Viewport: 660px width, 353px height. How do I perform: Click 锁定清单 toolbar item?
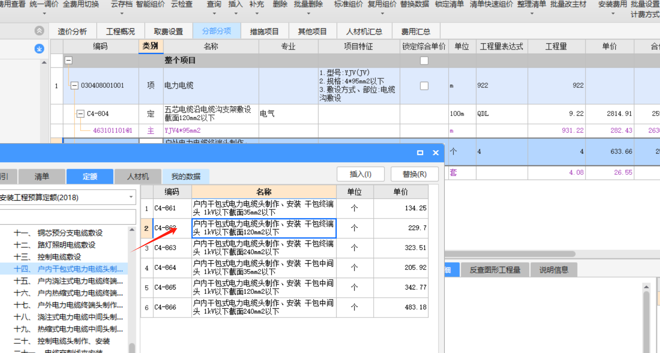(x=450, y=4)
